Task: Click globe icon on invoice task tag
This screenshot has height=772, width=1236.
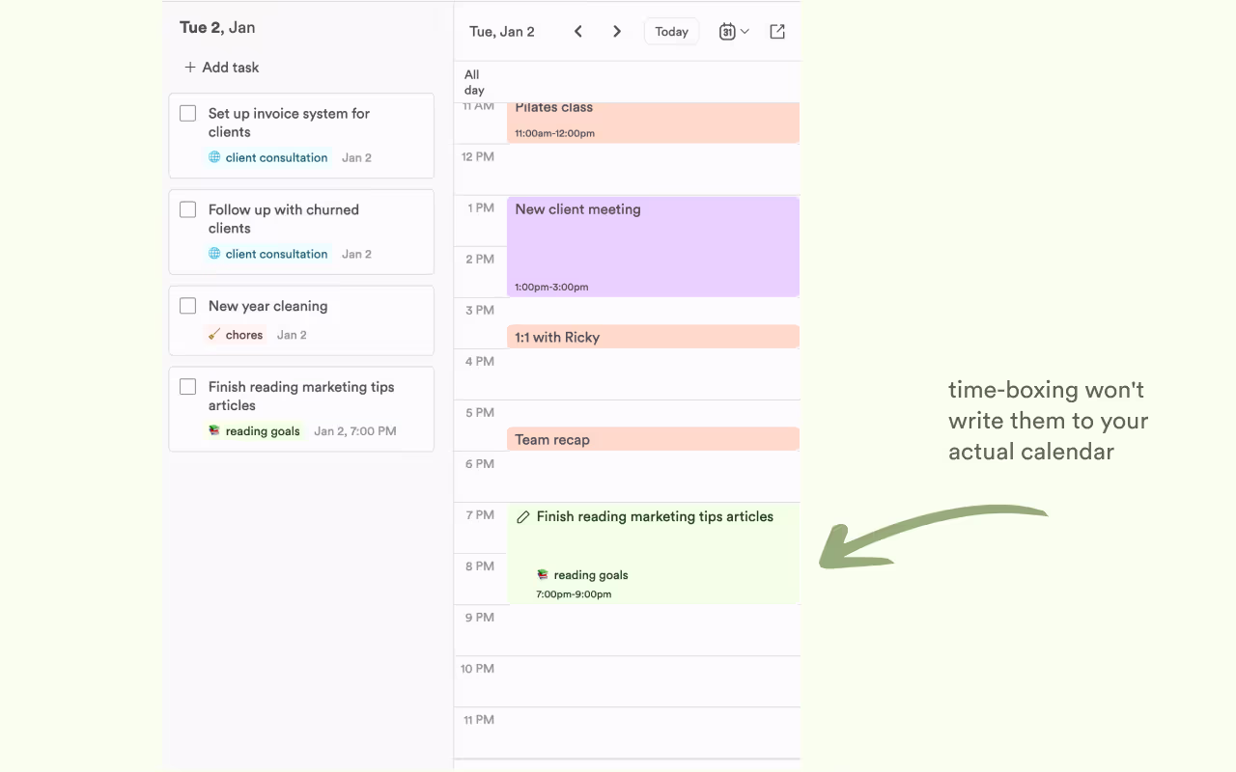Action: click(x=214, y=157)
